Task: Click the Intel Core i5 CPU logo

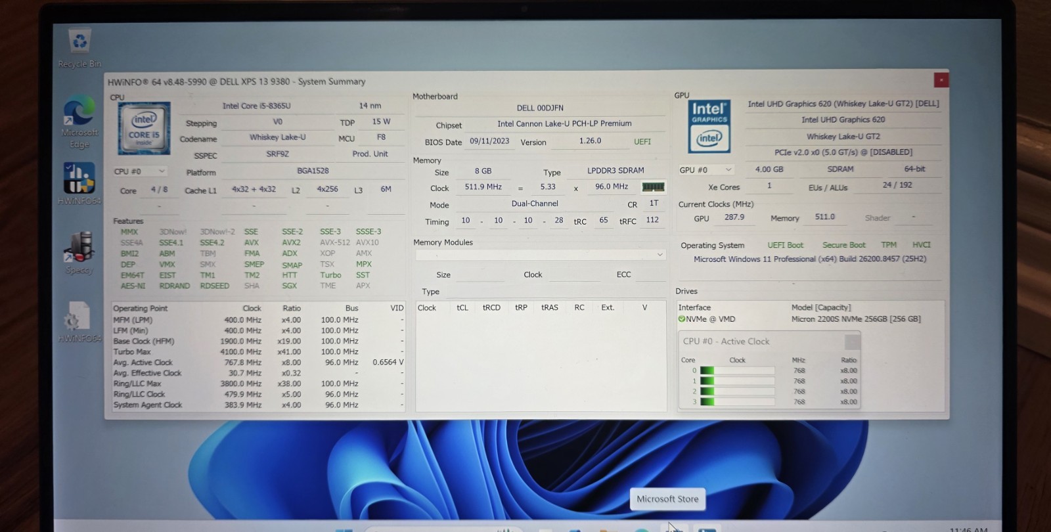Action: point(144,128)
